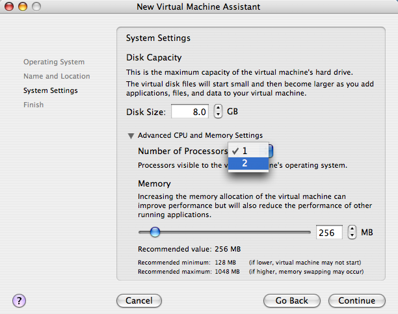
Task: Click the memory slider track right end
Action: click(308, 231)
